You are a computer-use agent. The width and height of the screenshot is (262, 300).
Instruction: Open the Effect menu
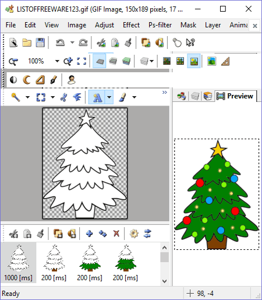click(x=131, y=25)
